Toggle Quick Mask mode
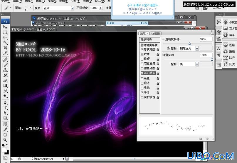The height and width of the screenshot is (163, 237). click(5, 158)
